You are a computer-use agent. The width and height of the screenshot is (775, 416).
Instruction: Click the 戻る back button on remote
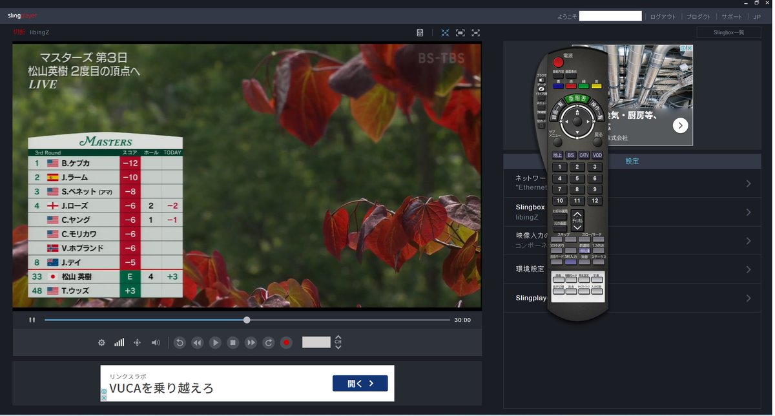598,141
